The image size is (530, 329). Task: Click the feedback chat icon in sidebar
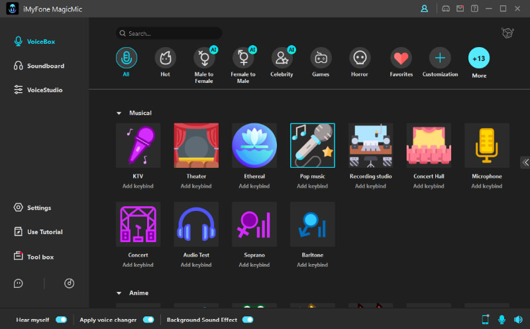point(19,283)
